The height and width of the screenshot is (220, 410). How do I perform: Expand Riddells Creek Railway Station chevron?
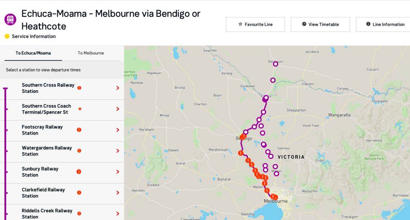[x=118, y=214]
